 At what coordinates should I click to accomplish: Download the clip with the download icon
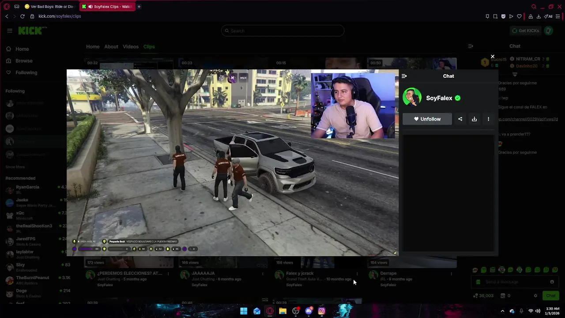(474, 119)
